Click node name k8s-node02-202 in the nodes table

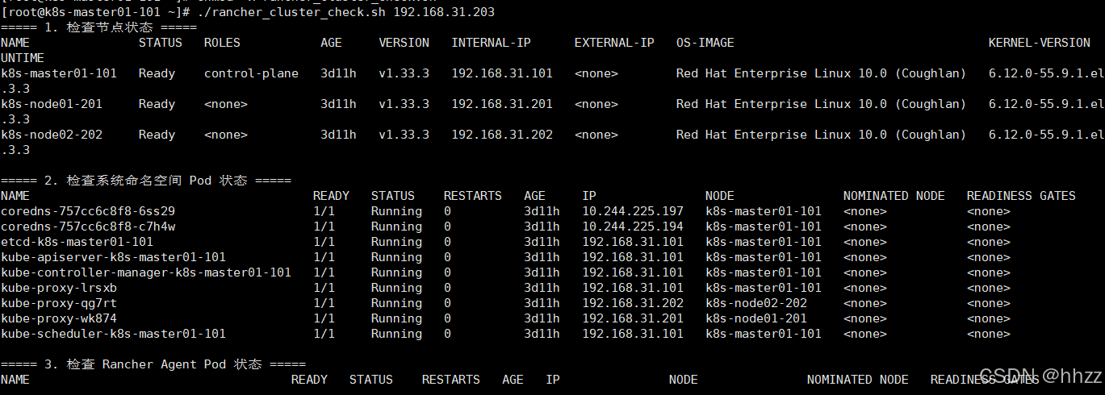click(52, 135)
